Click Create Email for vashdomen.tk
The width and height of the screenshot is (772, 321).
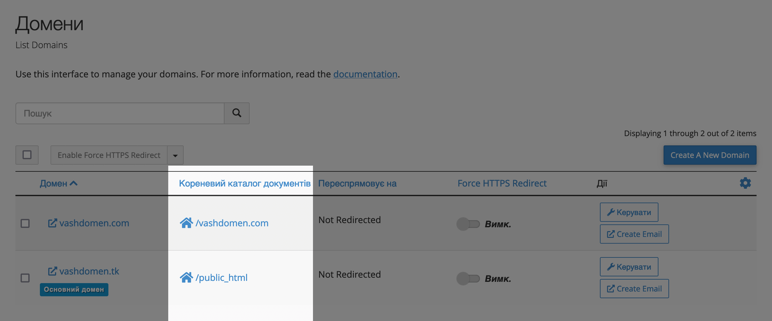pyautogui.click(x=634, y=289)
